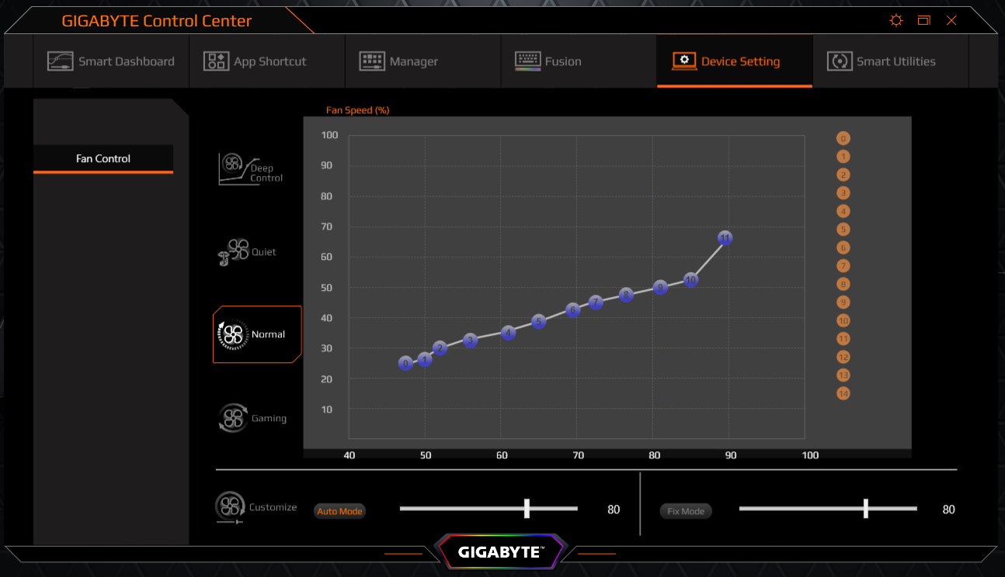Screen dimensions: 1005x577
Task: Select curve point 6 on the graph
Action: click(573, 310)
